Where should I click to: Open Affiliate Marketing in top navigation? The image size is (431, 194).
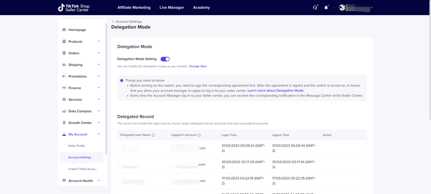tap(134, 7)
